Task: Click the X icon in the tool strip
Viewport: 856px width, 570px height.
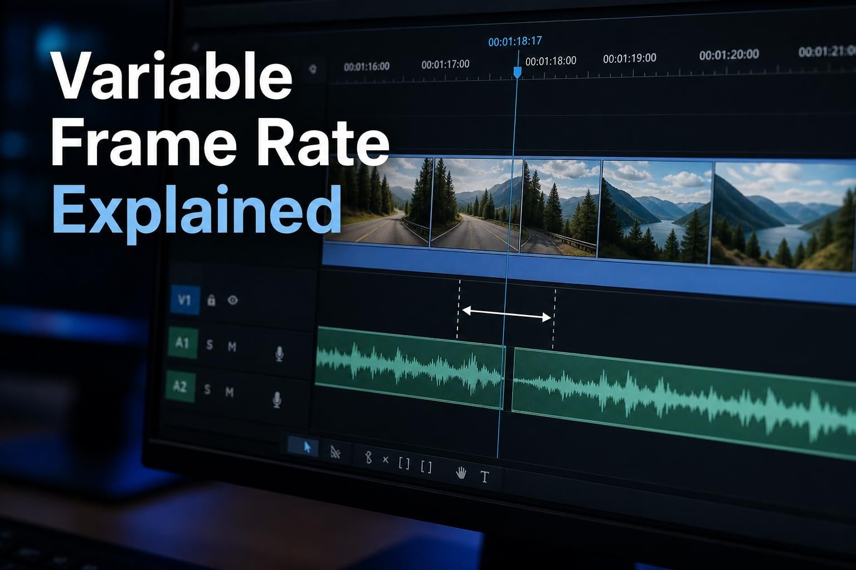Action: [x=386, y=460]
